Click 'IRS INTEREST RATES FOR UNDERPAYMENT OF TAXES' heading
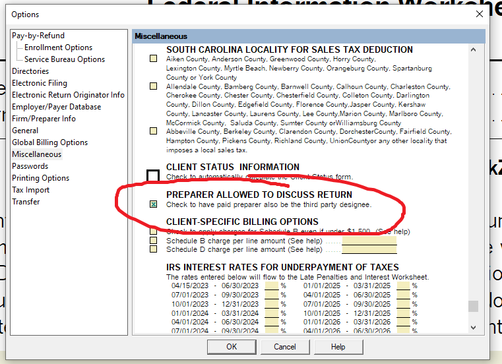The height and width of the screenshot is (364, 502). coord(282,267)
